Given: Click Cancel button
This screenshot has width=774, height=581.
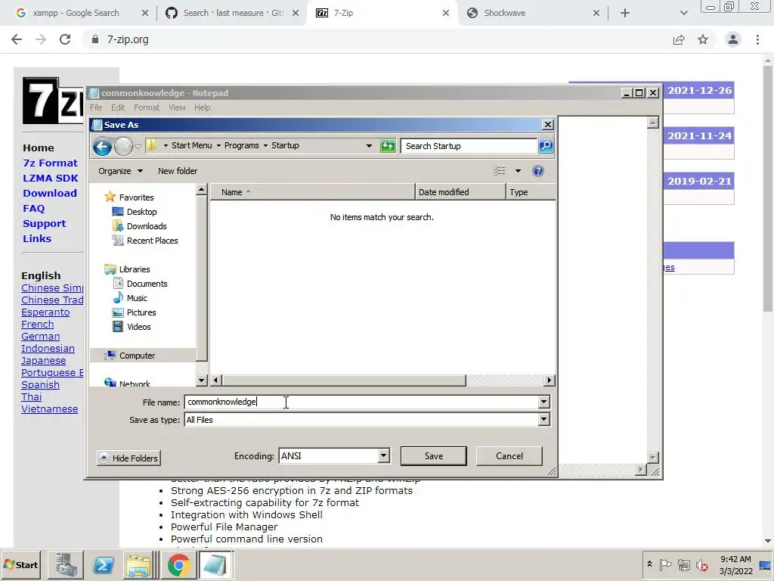Looking at the screenshot, I should 509,456.
